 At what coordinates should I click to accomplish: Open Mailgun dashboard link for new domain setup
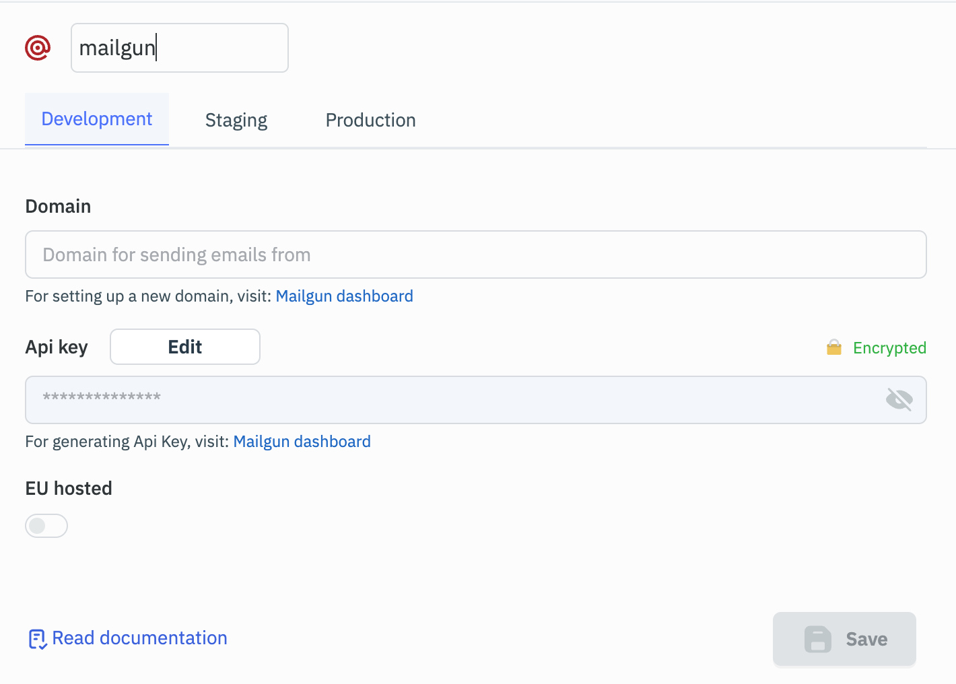pos(344,296)
